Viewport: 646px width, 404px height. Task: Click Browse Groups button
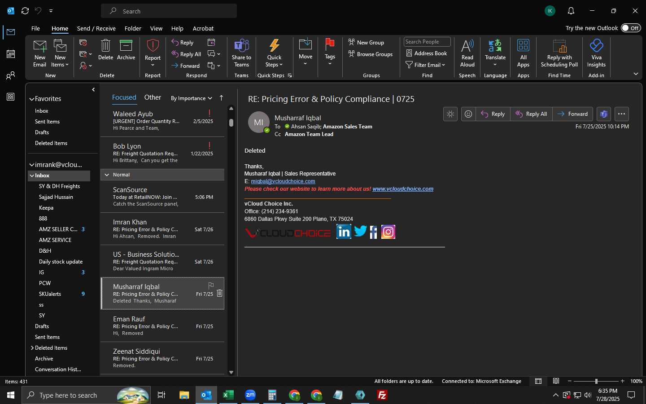[371, 54]
